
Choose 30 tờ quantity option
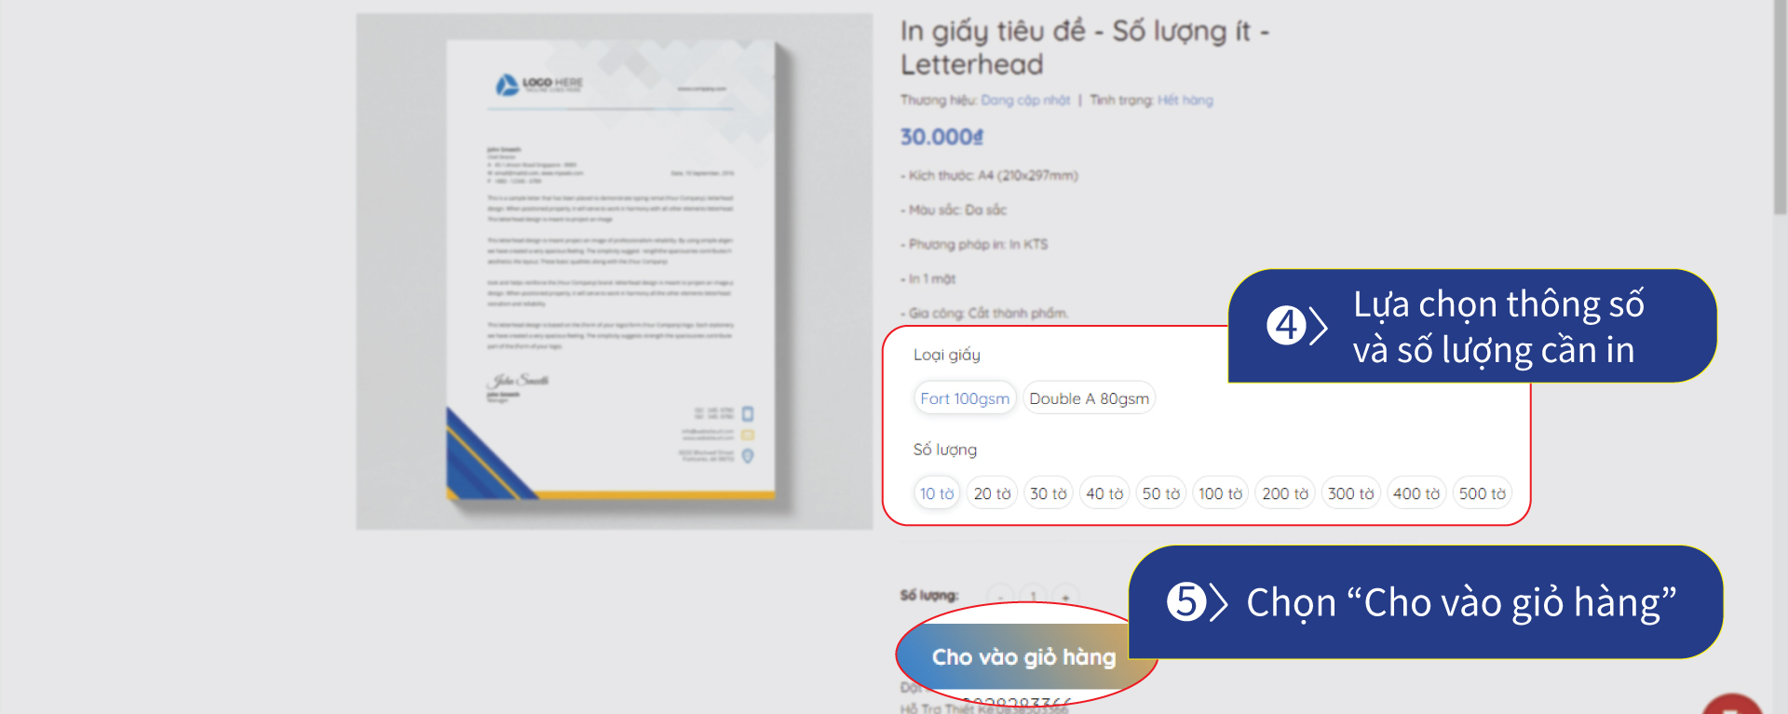click(1049, 493)
